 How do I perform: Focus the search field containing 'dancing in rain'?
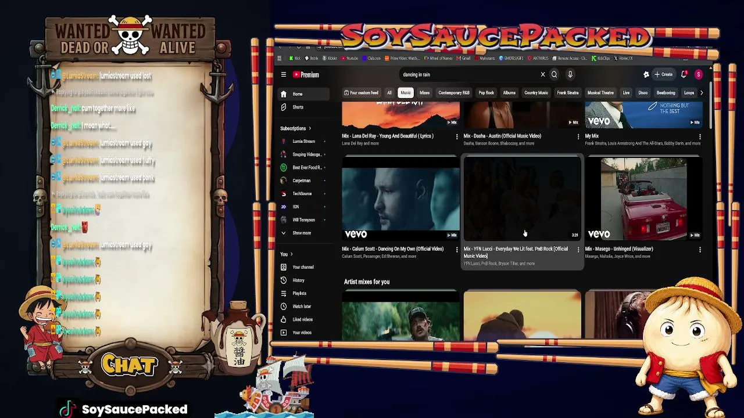click(468, 74)
